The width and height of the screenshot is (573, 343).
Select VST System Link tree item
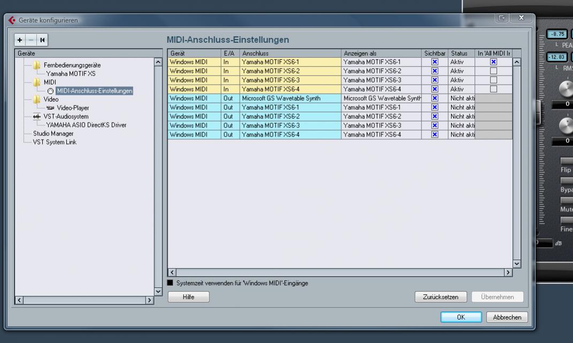[x=55, y=142]
